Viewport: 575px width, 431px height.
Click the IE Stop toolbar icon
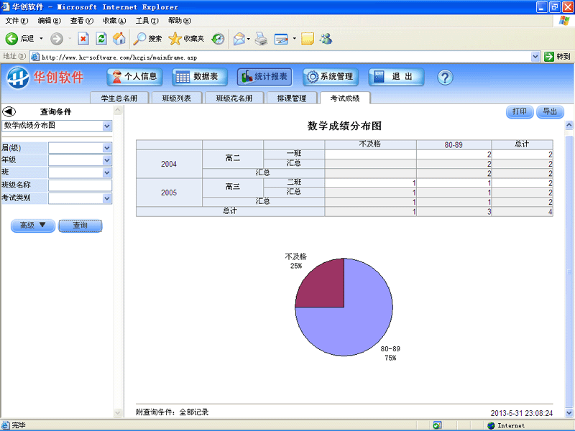pos(83,39)
